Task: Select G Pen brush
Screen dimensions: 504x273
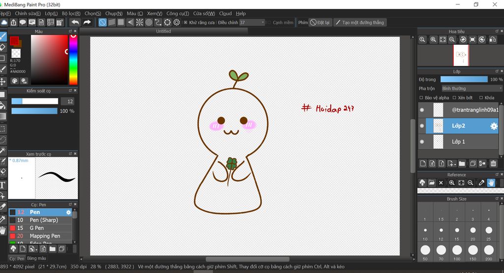Action: pyautogui.click(x=40, y=228)
